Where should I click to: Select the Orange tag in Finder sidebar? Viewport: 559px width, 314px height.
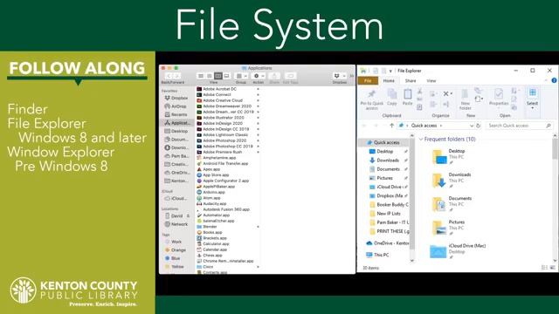[x=176, y=250]
